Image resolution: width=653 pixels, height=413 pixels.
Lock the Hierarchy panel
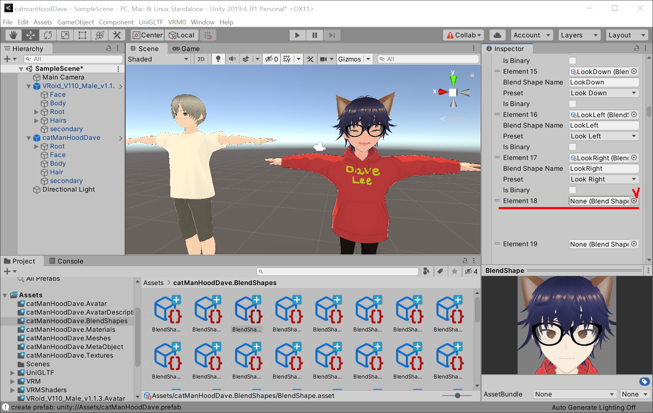pyautogui.click(x=109, y=48)
